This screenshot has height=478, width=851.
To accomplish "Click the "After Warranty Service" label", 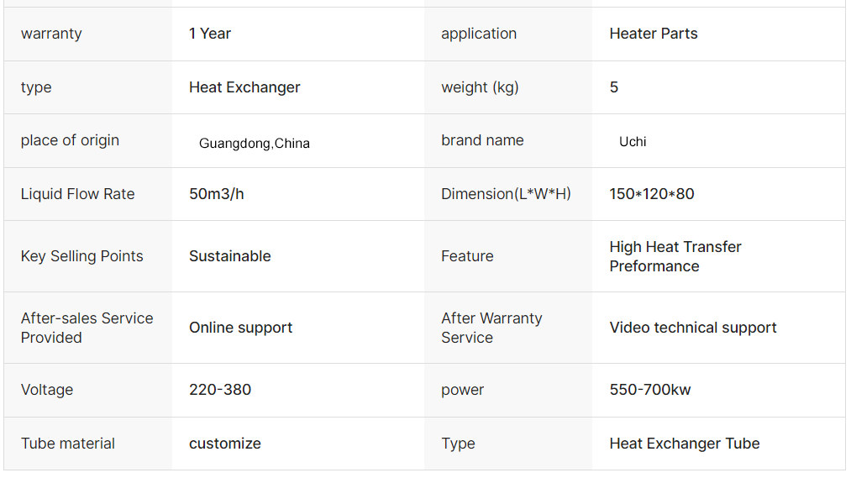I will pos(491,328).
